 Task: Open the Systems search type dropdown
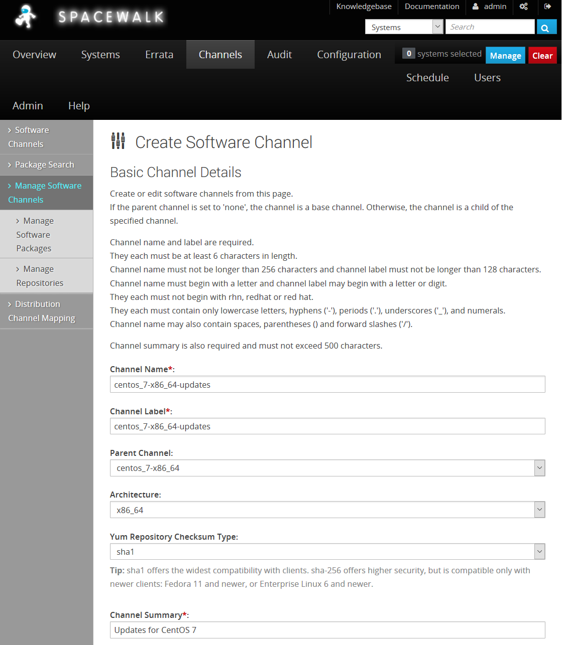click(x=404, y=27)
